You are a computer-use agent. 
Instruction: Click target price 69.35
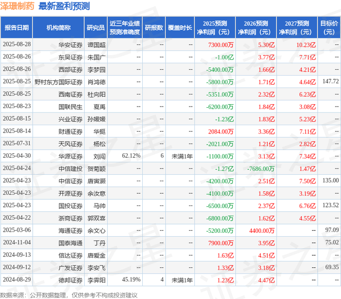[332, 267]
